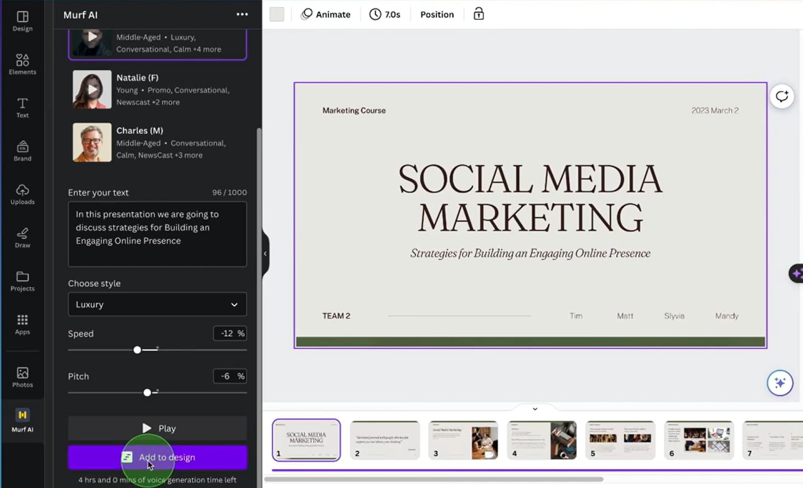The image size is (803, 488).
Task: Click the TEAM 2 text on slide
Action: tap(337, 316)
